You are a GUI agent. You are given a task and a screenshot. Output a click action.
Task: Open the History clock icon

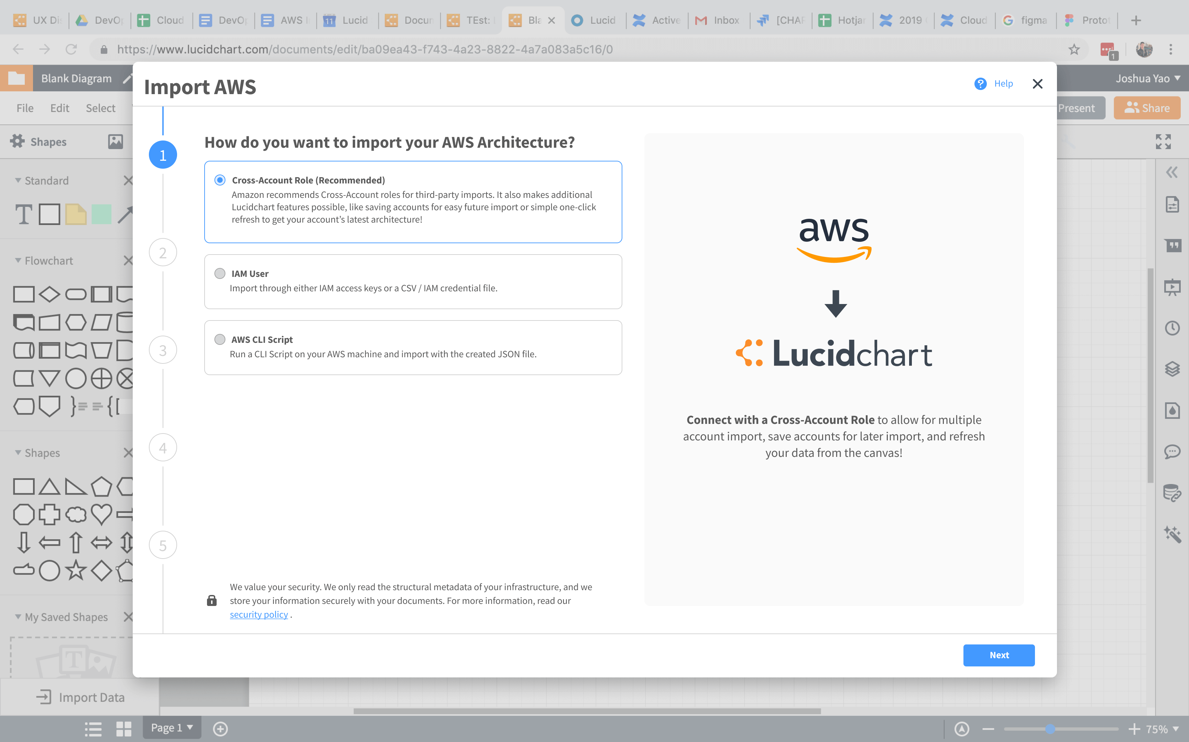pyautogui.click(x=1172, y=328)
